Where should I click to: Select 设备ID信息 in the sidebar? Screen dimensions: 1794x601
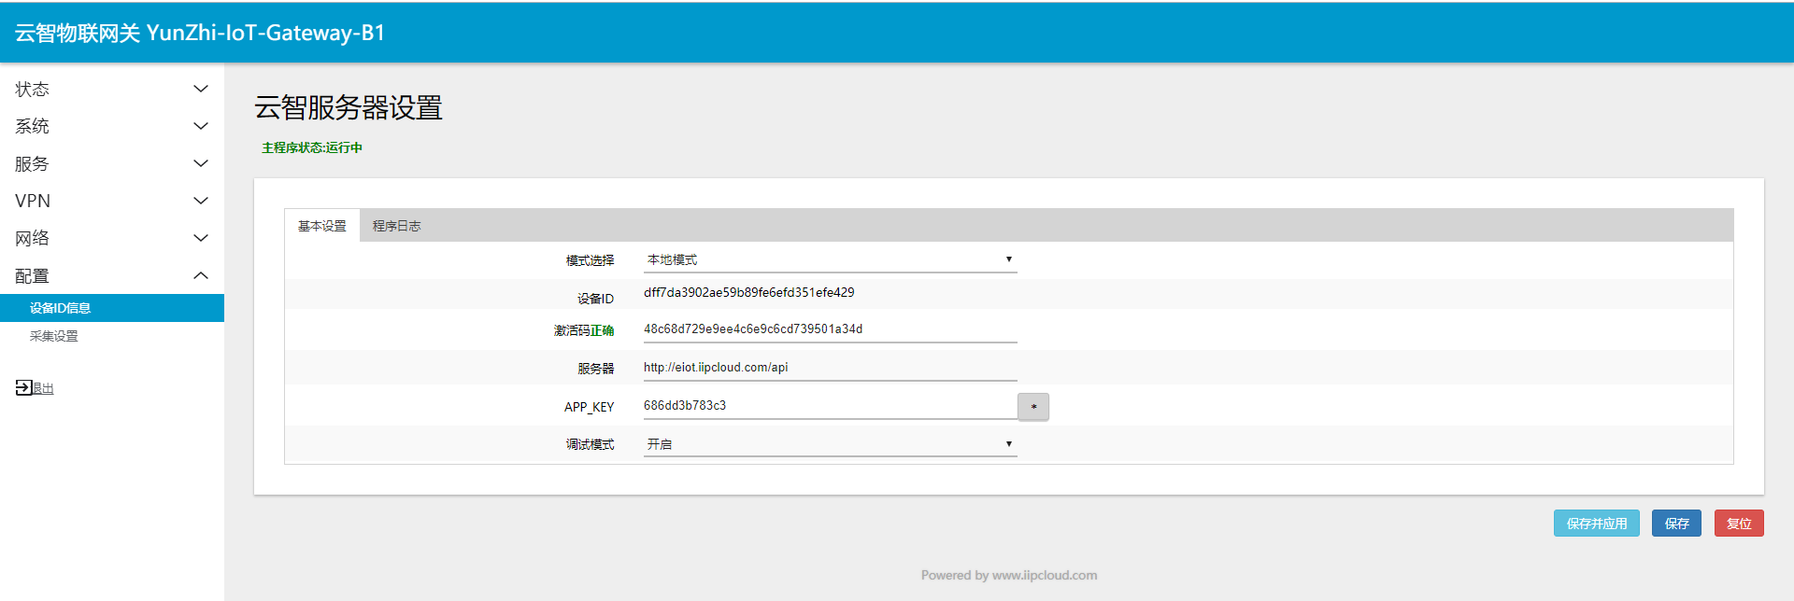click(x=112, y=308)
